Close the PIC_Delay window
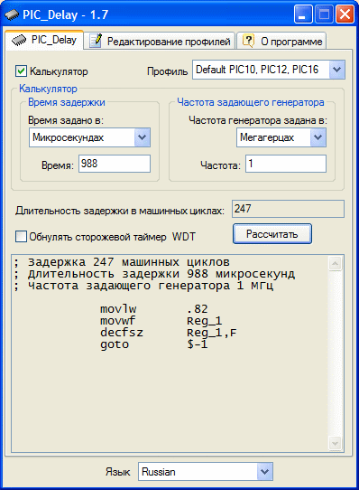This screenshot has width=359, height=490. (x=345, y=14)
